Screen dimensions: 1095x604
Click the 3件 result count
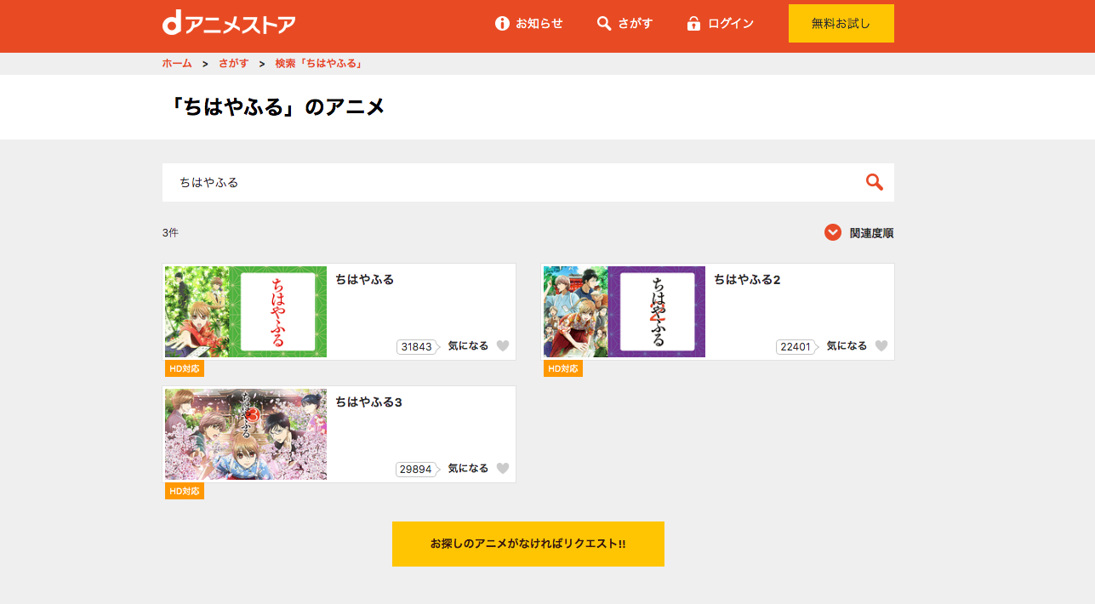coord(170,232)
